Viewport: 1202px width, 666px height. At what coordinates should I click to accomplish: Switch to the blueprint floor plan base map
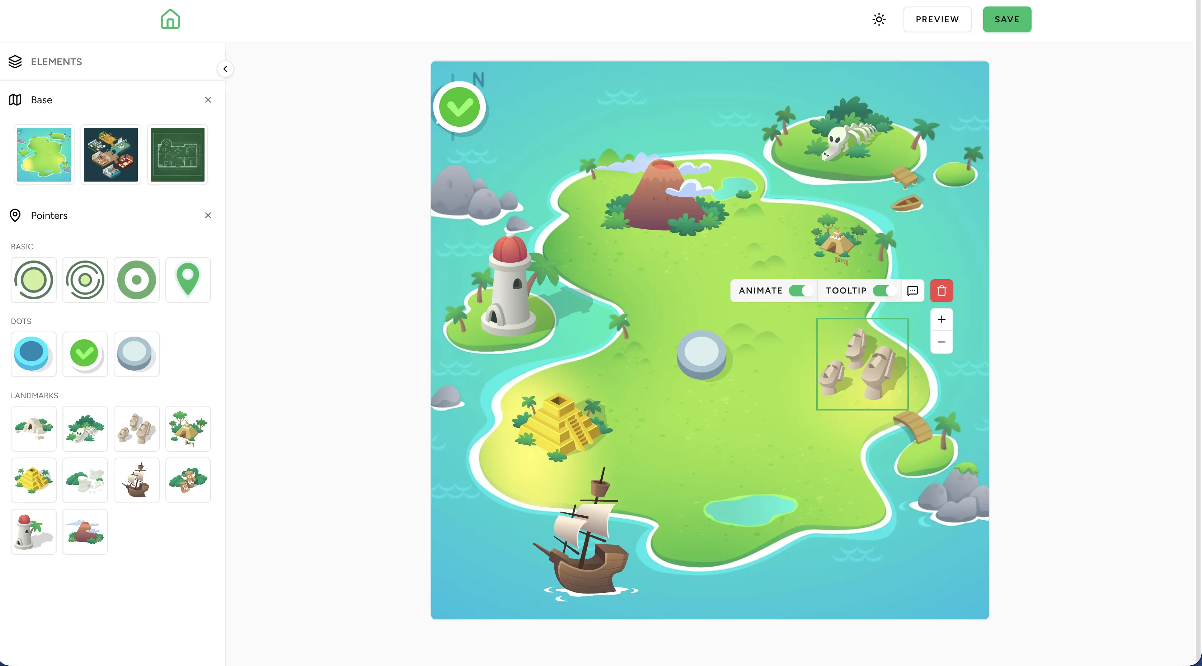(x=177, y=155)
